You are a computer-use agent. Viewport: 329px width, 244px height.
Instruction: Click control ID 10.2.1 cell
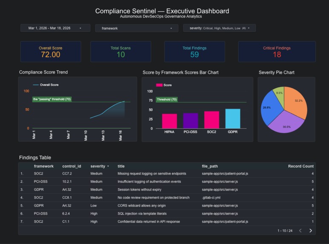(x=67, y=182)
